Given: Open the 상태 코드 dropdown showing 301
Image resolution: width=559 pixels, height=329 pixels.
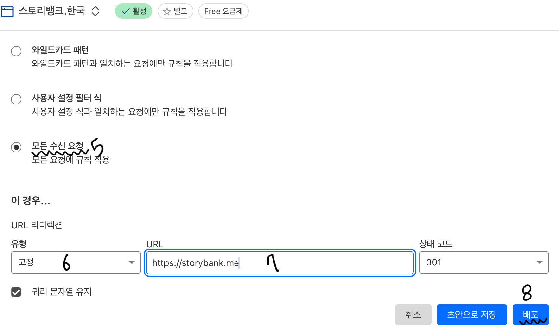Looking at the screenshot, I should pyautogui.click(x=484, y=262).
